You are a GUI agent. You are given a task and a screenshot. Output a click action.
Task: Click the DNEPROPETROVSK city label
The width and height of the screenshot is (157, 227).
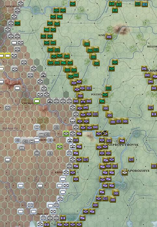124,145
